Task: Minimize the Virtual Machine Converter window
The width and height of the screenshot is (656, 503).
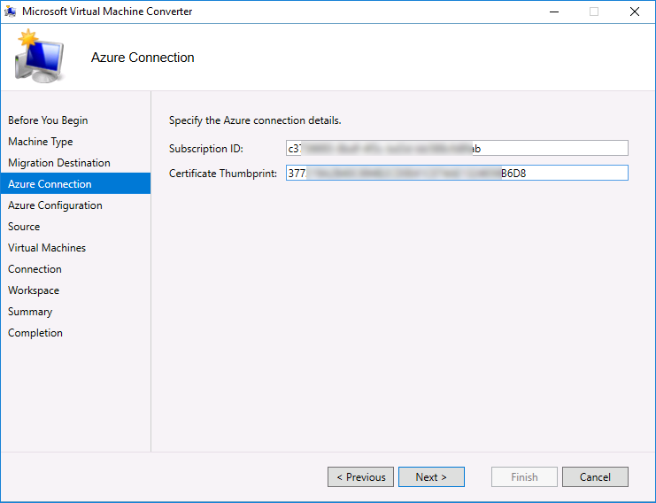Action: tap(554, 12)
